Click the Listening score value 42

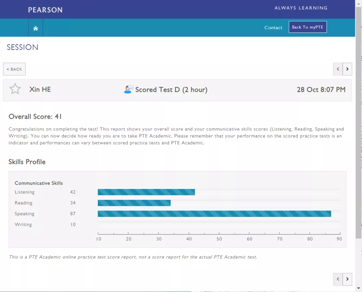click(73, 192)
